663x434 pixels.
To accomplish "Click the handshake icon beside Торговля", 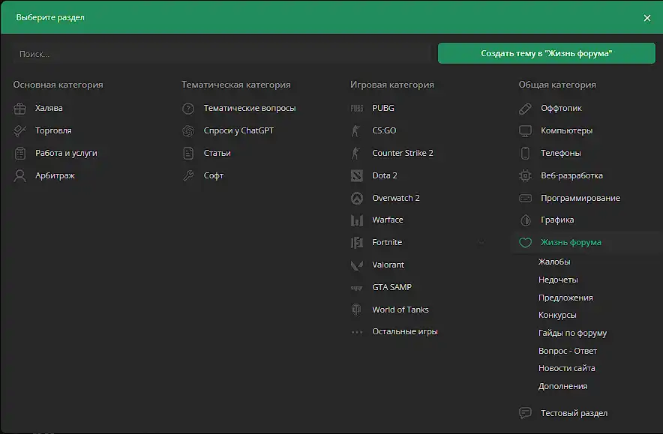I will pyautogui.click(x=19, y=131).
